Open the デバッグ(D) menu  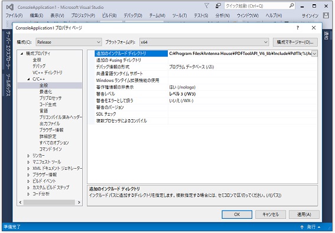[133, 15]
